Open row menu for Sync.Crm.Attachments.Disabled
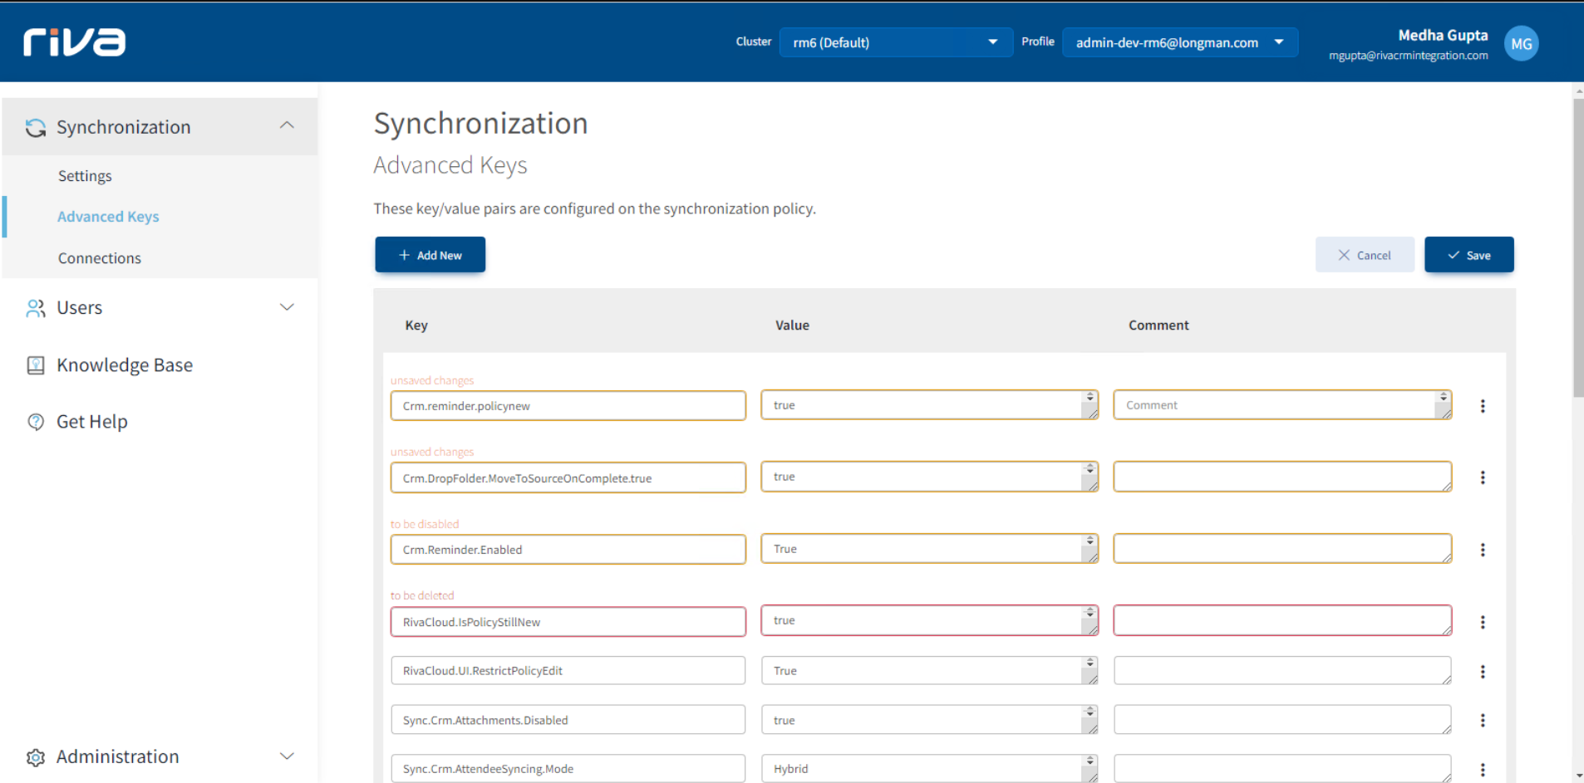The width and height of the screenshot is (1584, 783). (1483, 720)
